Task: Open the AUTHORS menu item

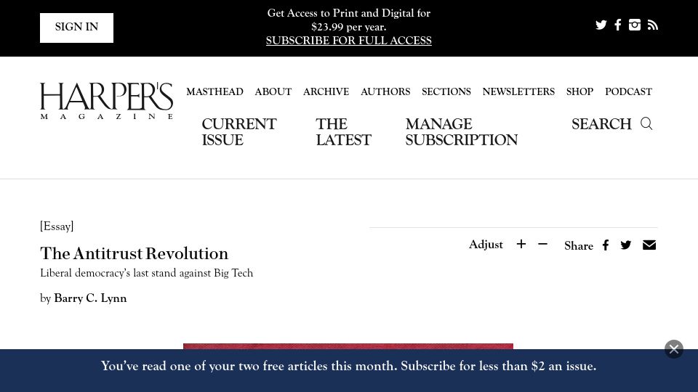Action: pos(385,91)
